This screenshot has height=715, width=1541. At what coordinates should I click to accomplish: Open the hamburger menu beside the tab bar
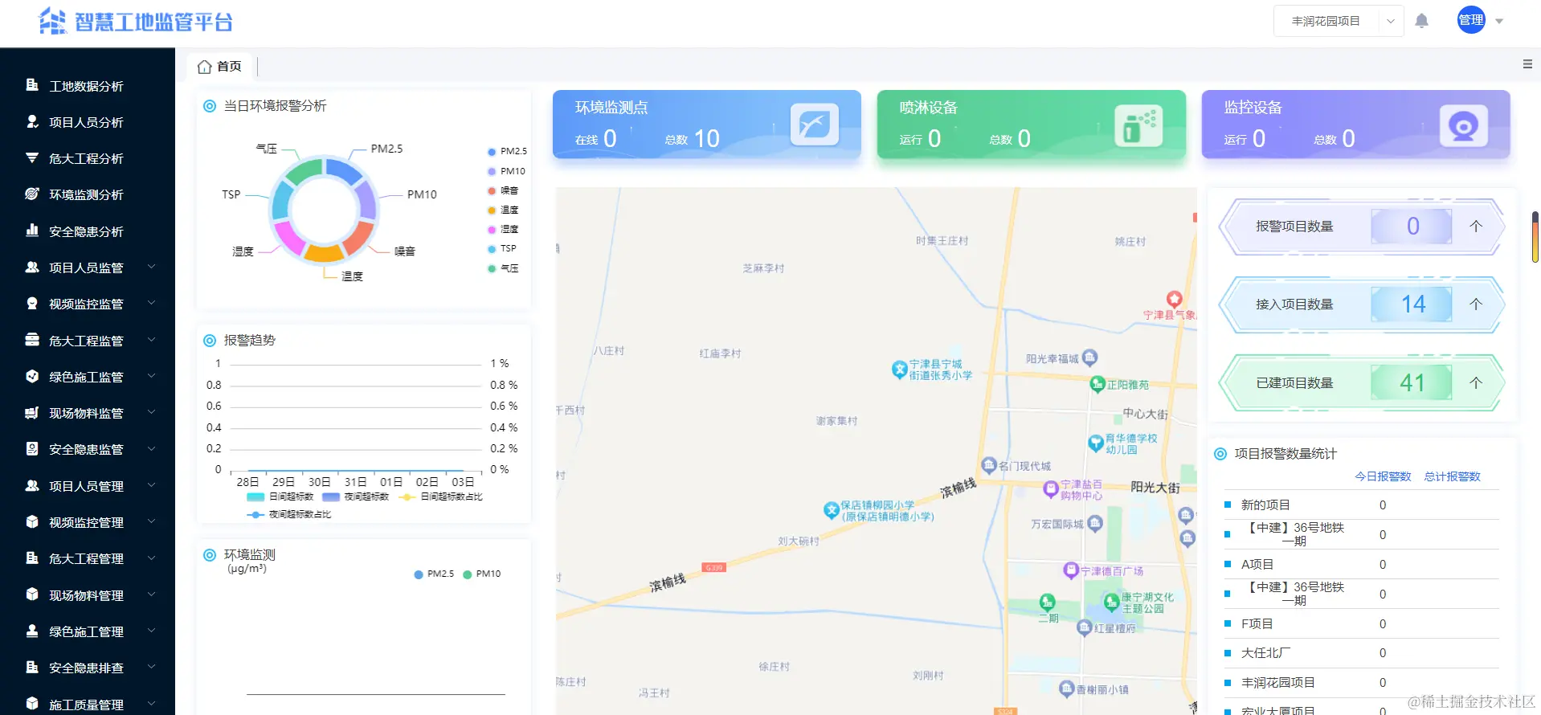pos(1527,64)
